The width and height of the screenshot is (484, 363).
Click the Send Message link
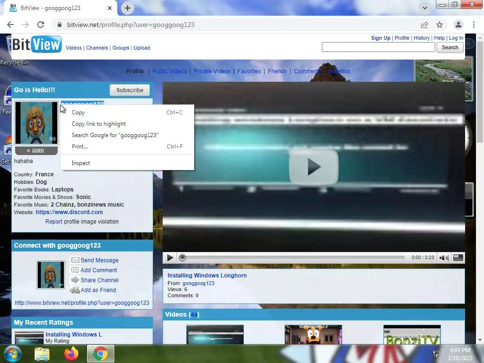(x=99, y=260)
